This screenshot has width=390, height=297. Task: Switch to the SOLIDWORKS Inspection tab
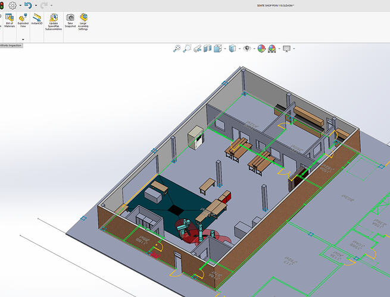pos(11,45)
